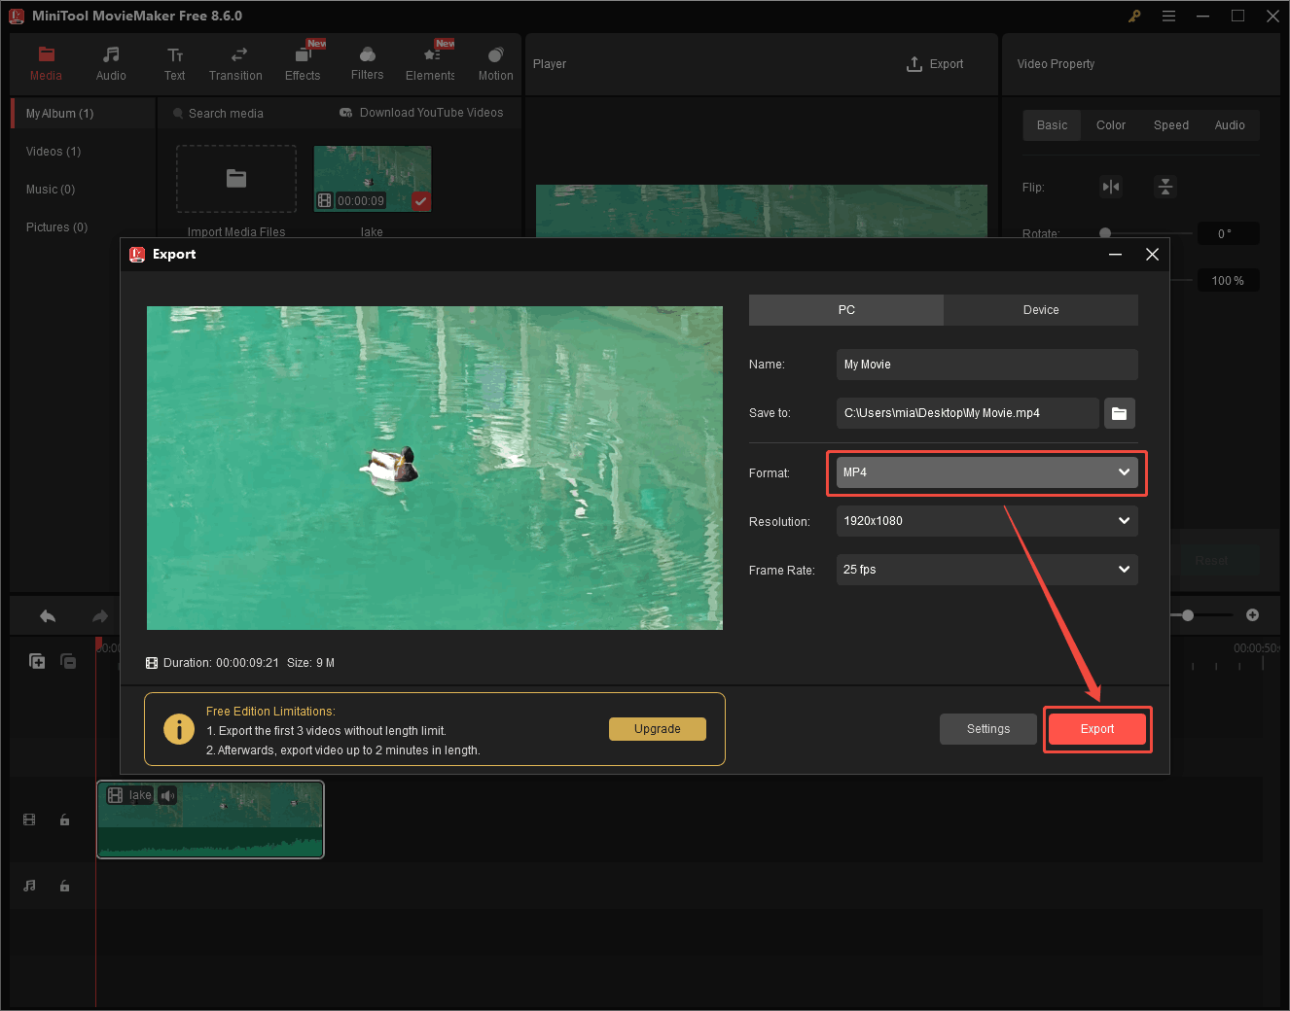Viewport: 1290px width, 1011px height.
Task: Select the lake clip on the timeline
Action: [210, 819]
